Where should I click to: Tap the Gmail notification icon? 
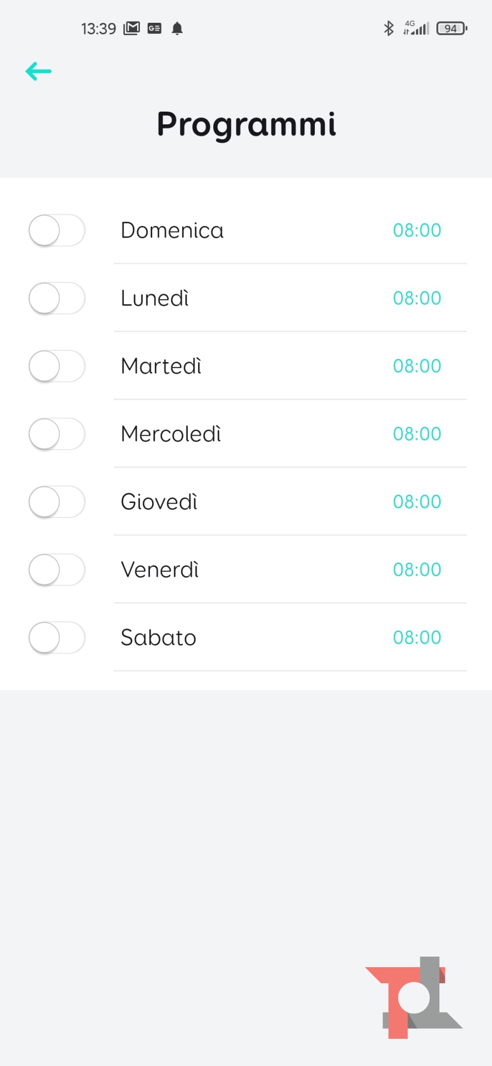(132, 28)
